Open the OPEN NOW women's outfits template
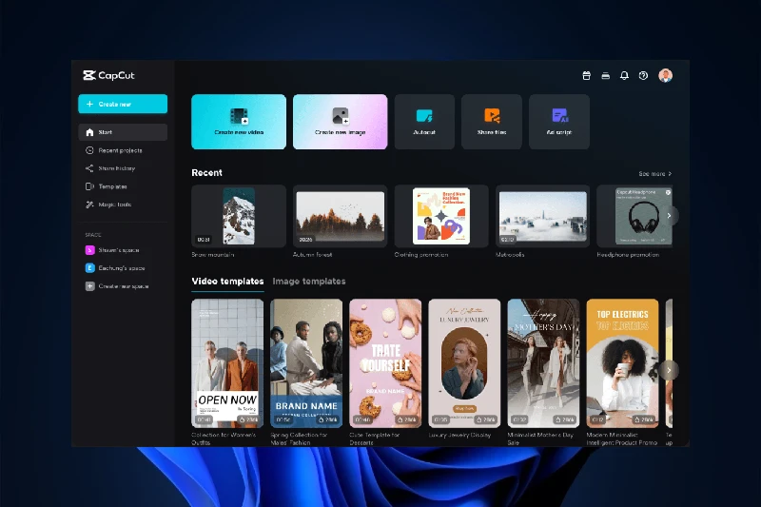Screen dimensions: 761x507 [x=227, y=363]
